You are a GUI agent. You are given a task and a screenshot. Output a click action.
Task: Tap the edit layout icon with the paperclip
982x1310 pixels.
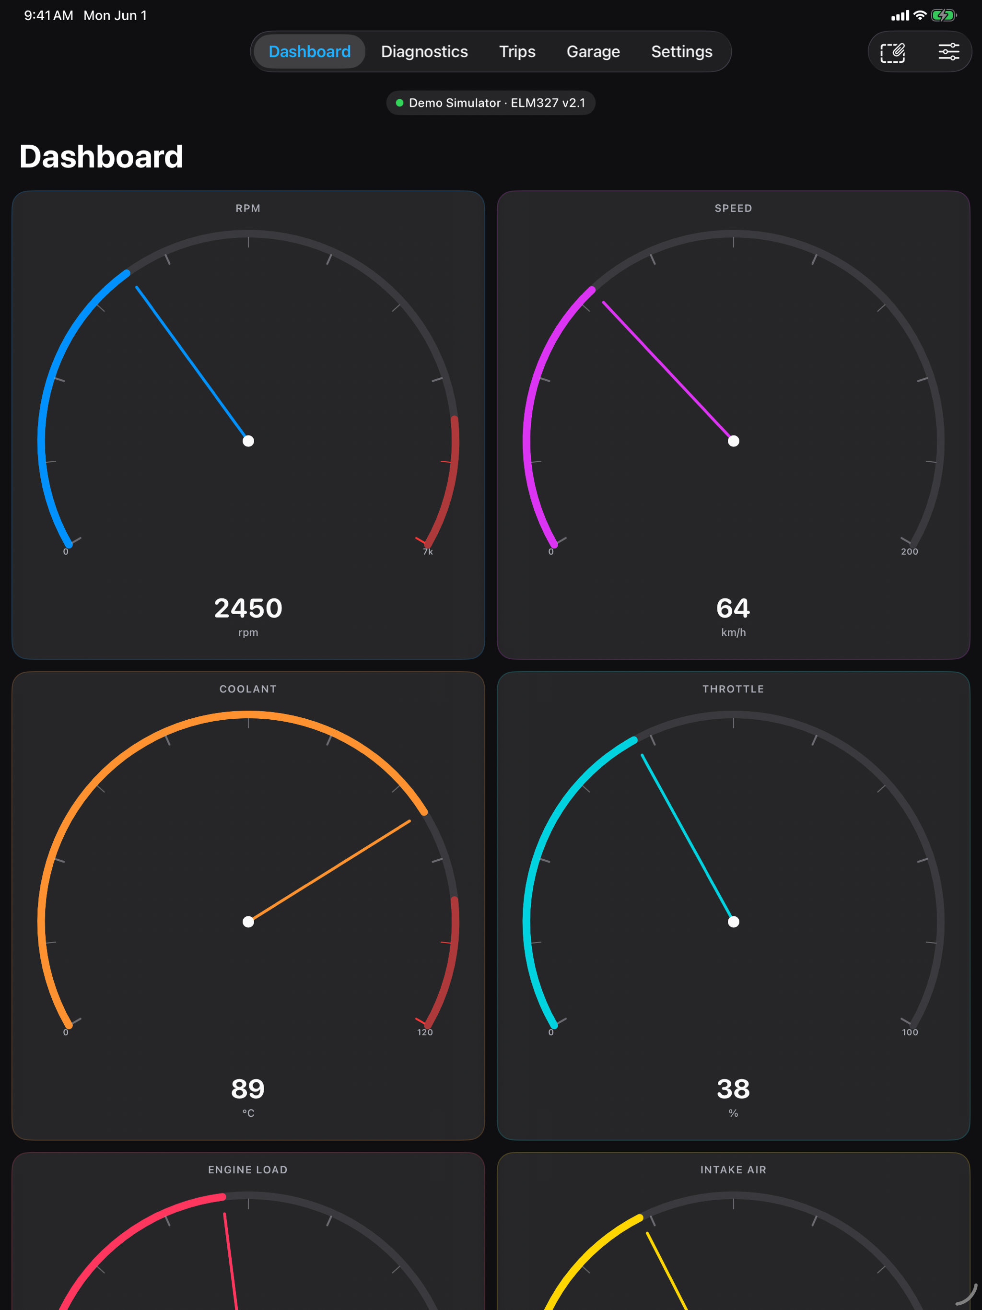click(892, 52)
